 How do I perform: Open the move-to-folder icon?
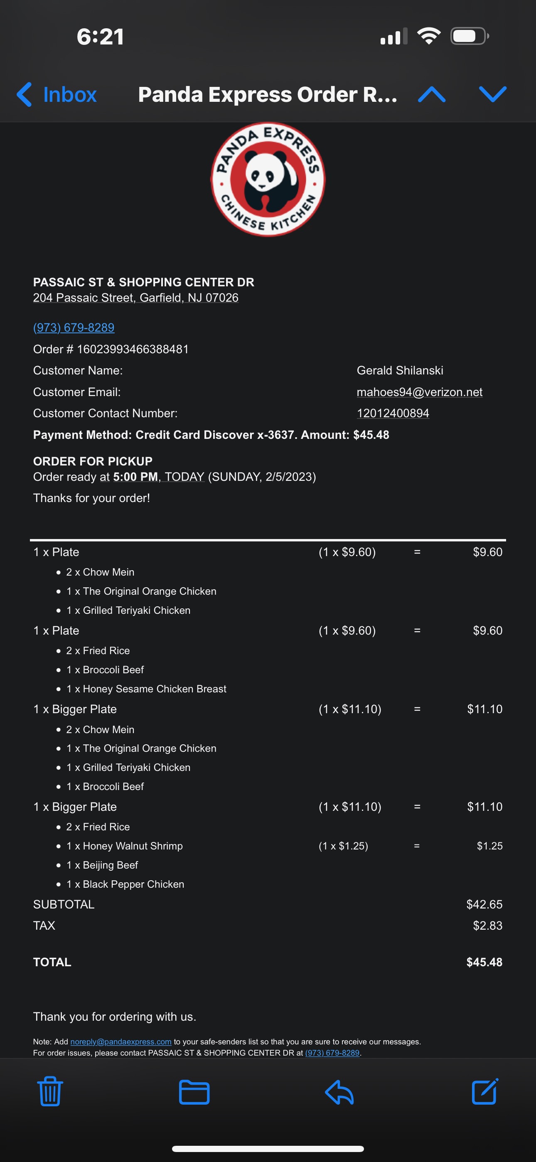pyautogui.click(x=194, y=1092)
